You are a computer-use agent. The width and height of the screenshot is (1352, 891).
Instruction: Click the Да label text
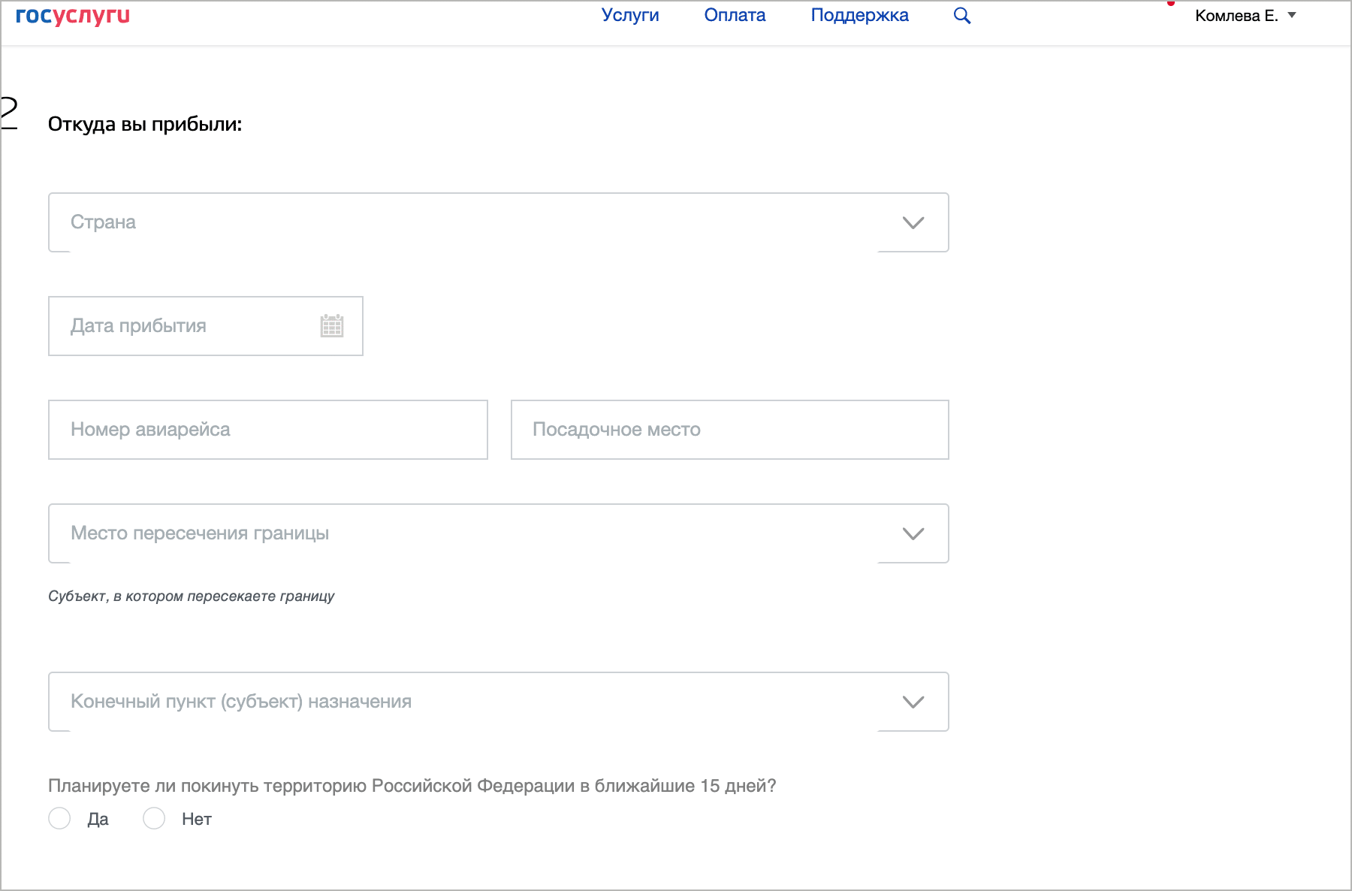tap(98, 819)
